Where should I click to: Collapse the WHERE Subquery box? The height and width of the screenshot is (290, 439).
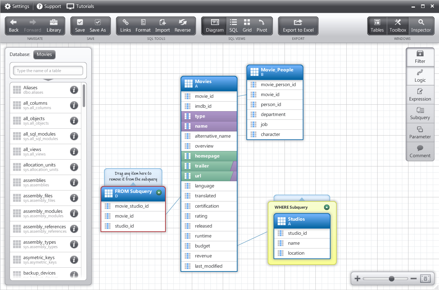(326, 207)
